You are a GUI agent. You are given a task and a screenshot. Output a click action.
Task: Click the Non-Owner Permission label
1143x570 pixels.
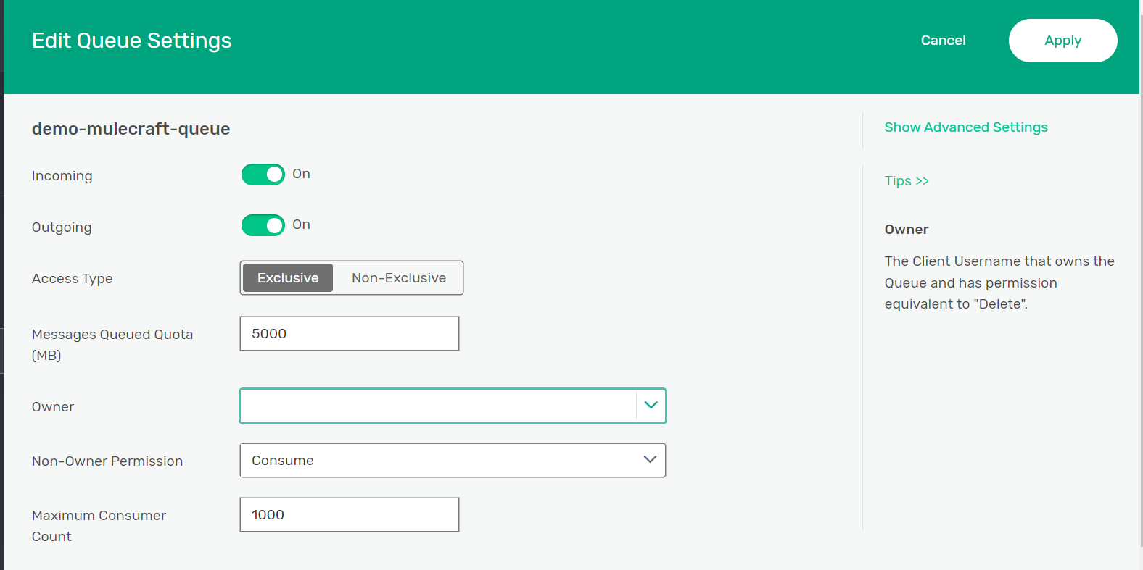(107, 461)
